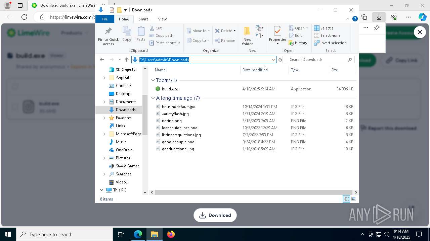The image size is (430, 241).
Task: Switch to Details view icon
Action: point(346,199)
